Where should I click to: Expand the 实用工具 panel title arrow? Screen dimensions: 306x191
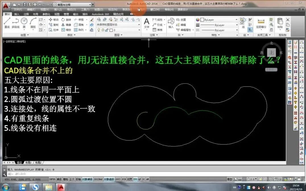point(270,35)
